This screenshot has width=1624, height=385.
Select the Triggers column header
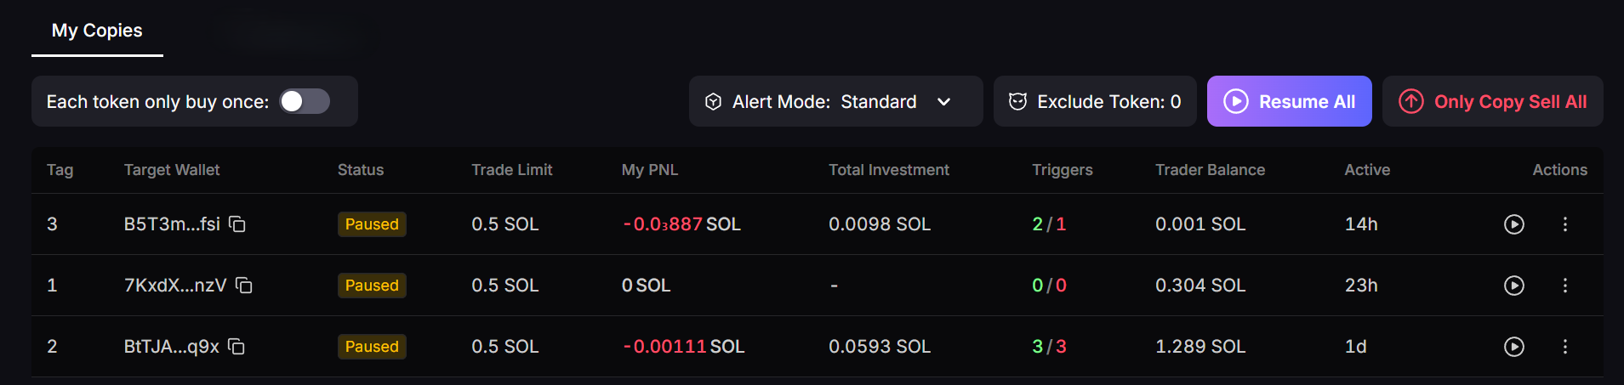click(x=1062, y=170)
